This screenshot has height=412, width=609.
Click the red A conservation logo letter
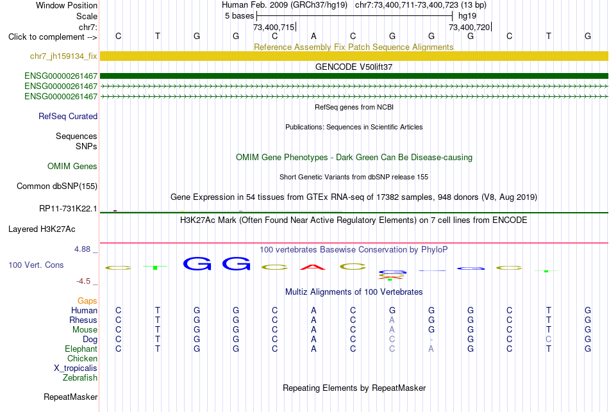pos(313,267)
